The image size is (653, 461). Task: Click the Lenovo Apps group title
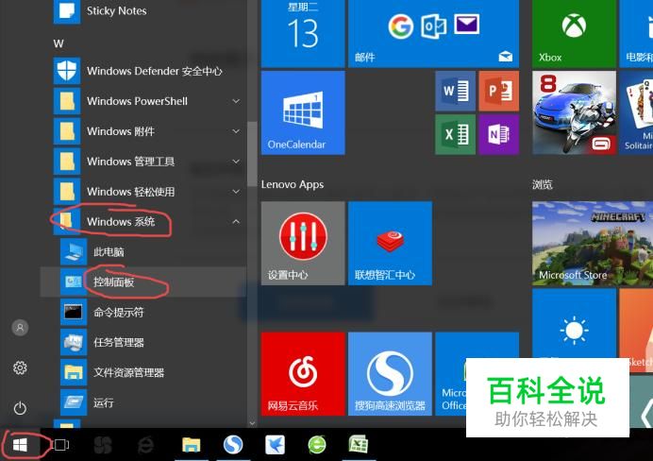[x=293, y=184]
